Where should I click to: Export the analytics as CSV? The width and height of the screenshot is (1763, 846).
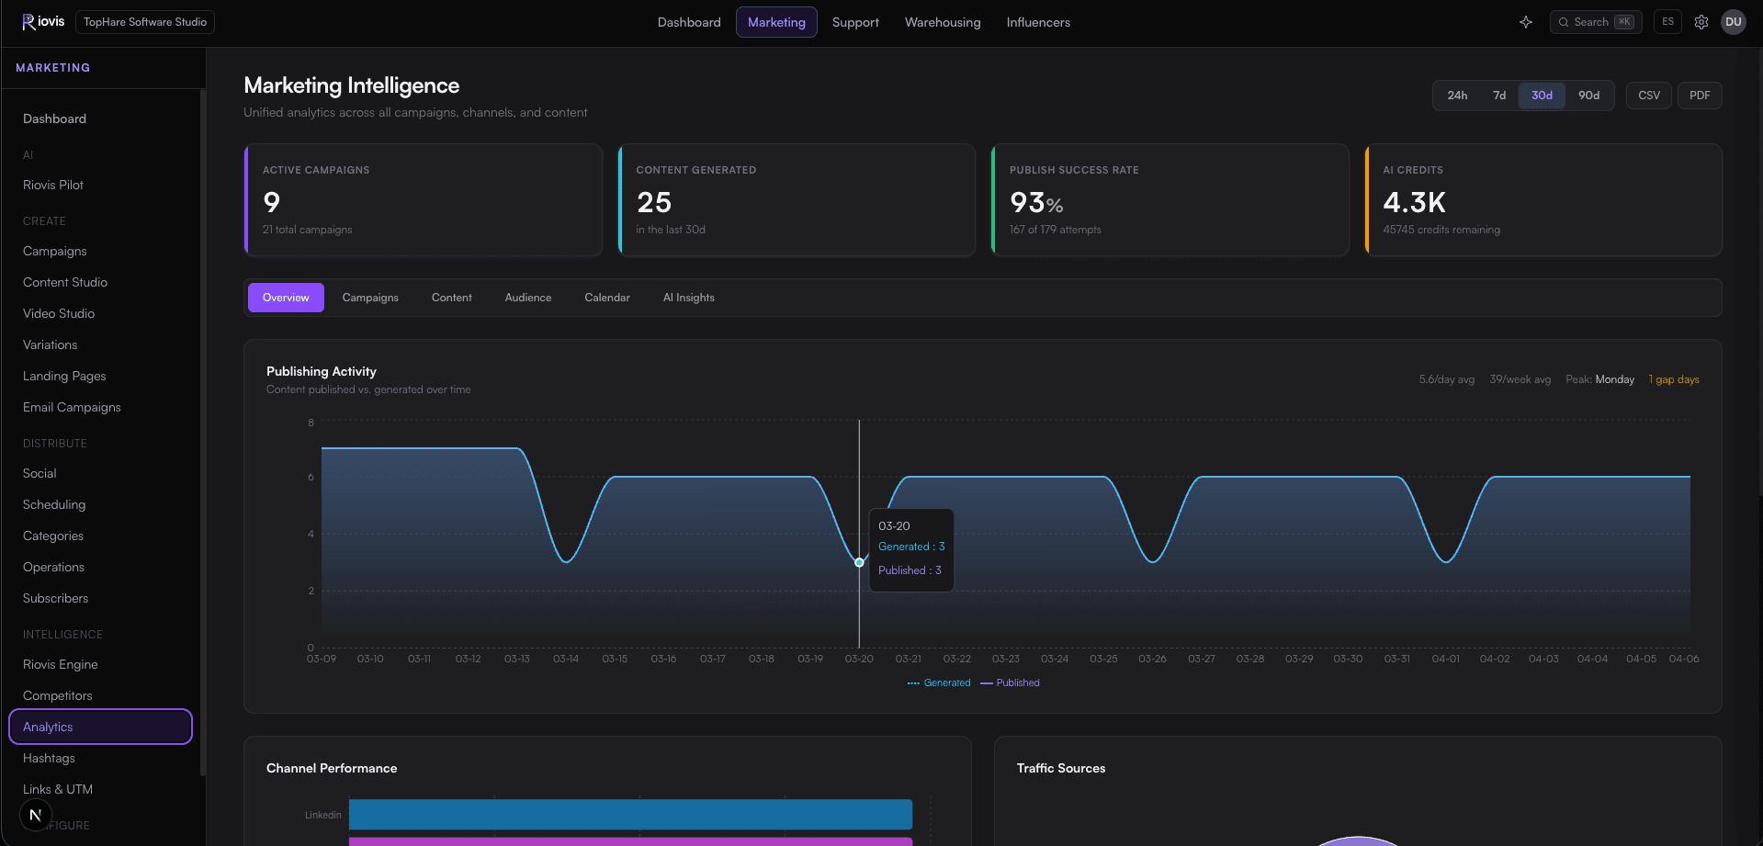tap(1649, 96)
